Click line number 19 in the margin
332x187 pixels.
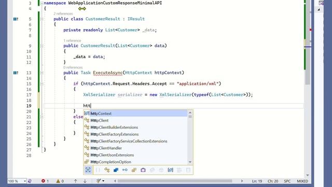(x=29, y=106)
